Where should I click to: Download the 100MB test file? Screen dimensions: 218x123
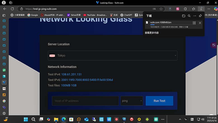[x=66, y=85]
